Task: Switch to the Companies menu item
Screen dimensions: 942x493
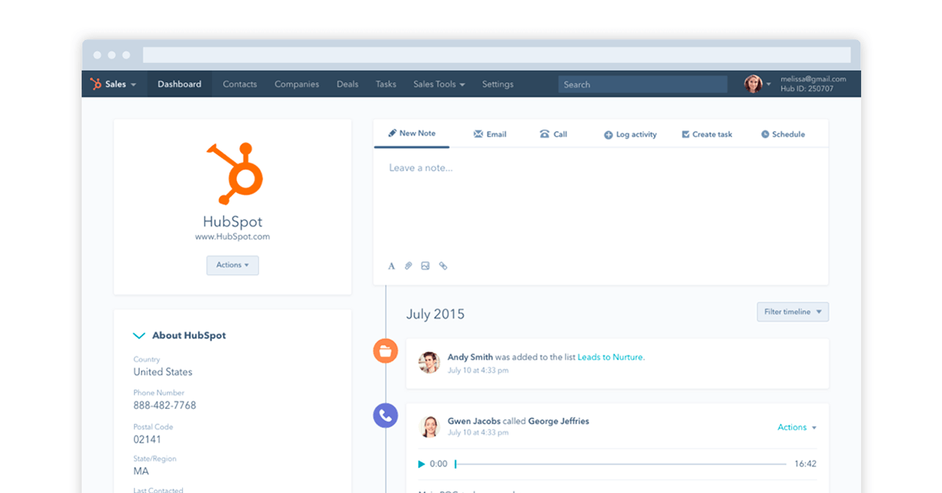Action: coord(297,84)
